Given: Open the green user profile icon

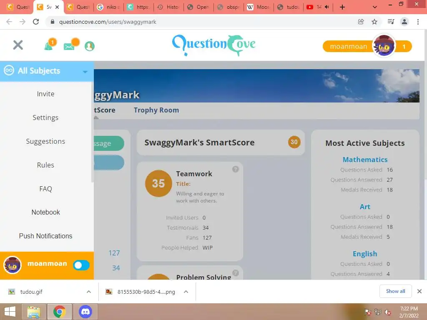Looking at the screenshot, I should tap(89, 46).
